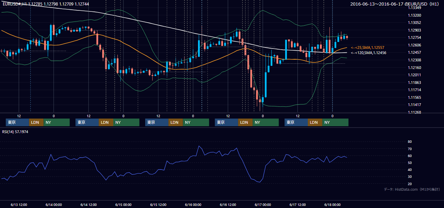Viewport: 444px width, 208px height.
Task: Click the 6/14 00:00 date label
Action: (54, 205)
